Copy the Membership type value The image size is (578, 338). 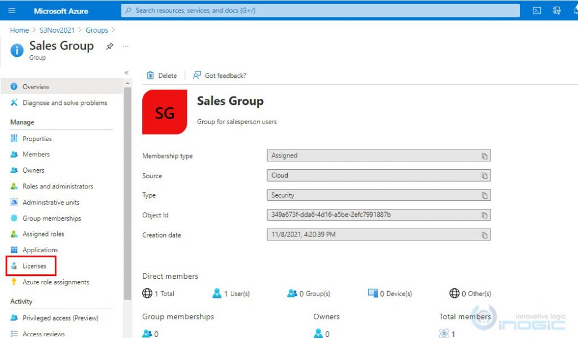point(484,156)
